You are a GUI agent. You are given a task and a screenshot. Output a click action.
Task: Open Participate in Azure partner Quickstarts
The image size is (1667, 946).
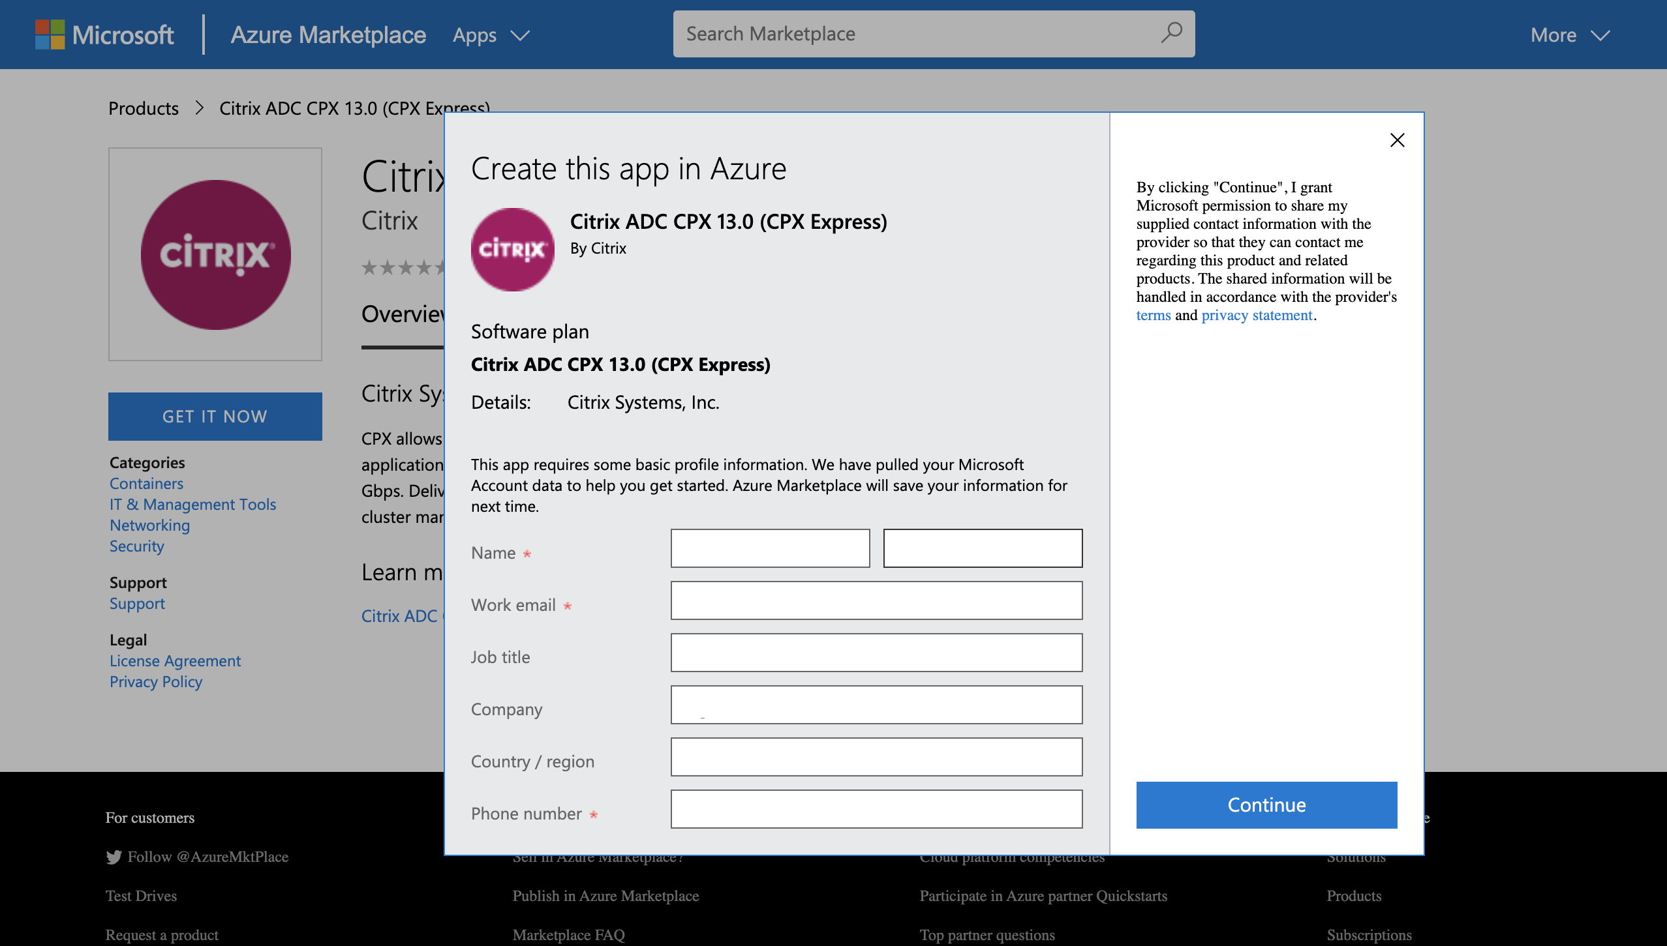(x=1043, y=896)
